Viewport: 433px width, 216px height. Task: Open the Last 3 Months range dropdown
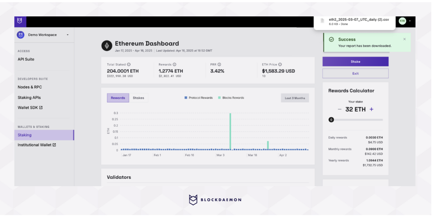tap(295, 98)
